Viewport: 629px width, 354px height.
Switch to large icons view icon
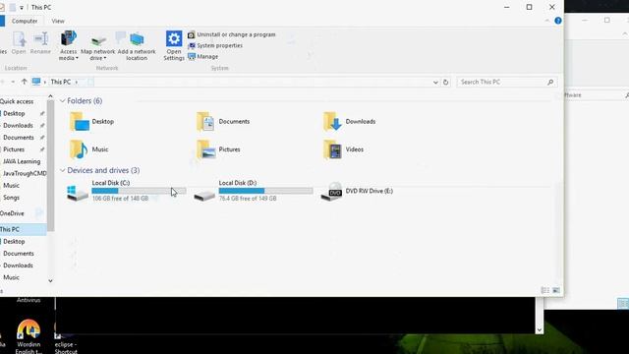(x=556, y=290)
